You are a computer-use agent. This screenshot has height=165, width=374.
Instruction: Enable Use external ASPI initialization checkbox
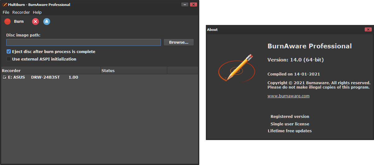(x=9, y=59)
